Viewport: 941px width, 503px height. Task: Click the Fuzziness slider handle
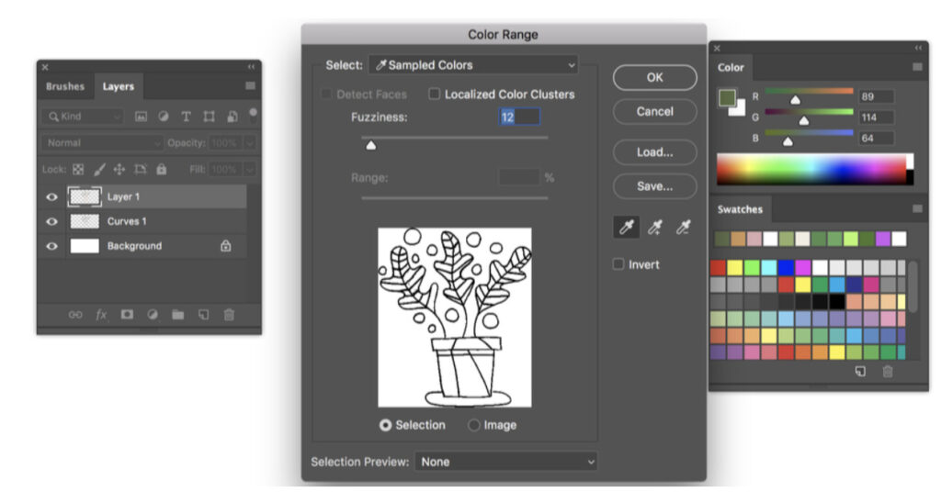(370, 145)
